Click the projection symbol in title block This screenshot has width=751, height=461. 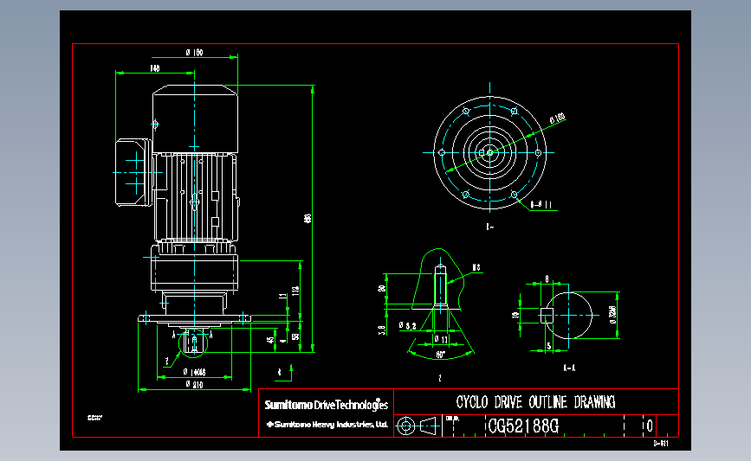(418, 426)
